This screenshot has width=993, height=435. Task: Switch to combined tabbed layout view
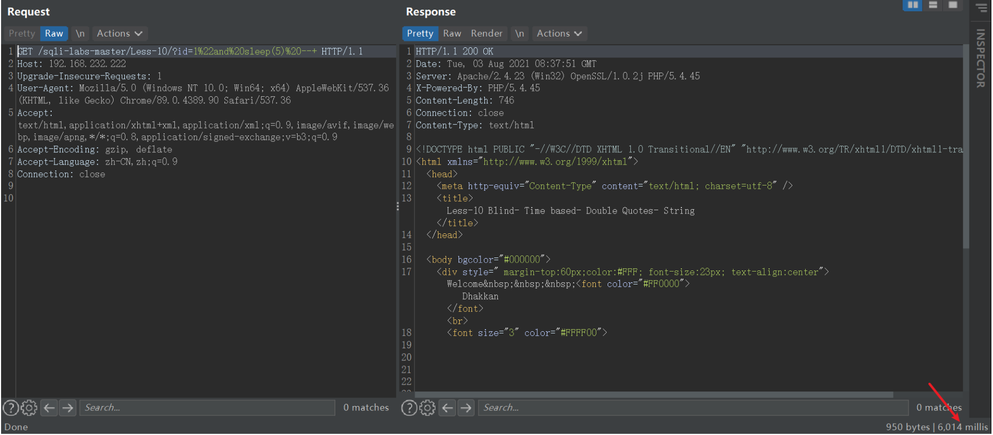(953, 5)
